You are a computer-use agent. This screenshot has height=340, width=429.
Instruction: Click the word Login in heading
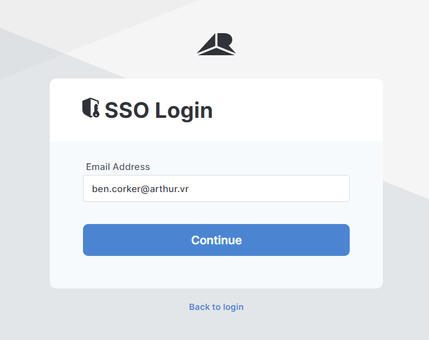click(x=184, y=110)
